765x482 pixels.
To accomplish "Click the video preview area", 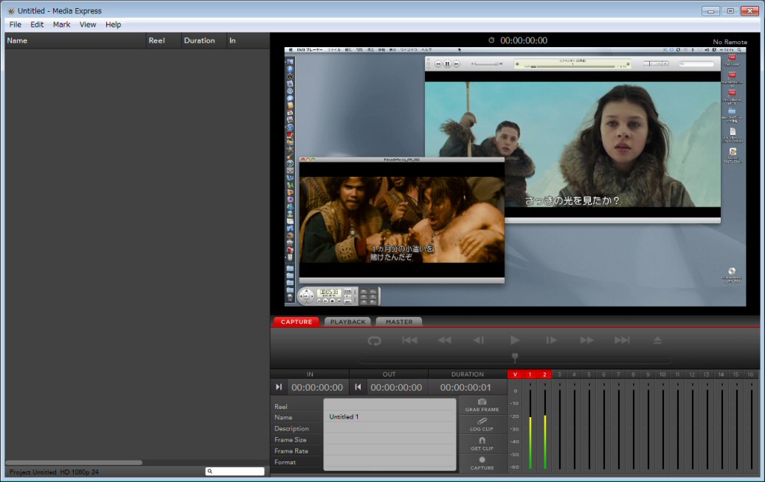I will pyautogui.click(x=515, y=177).
